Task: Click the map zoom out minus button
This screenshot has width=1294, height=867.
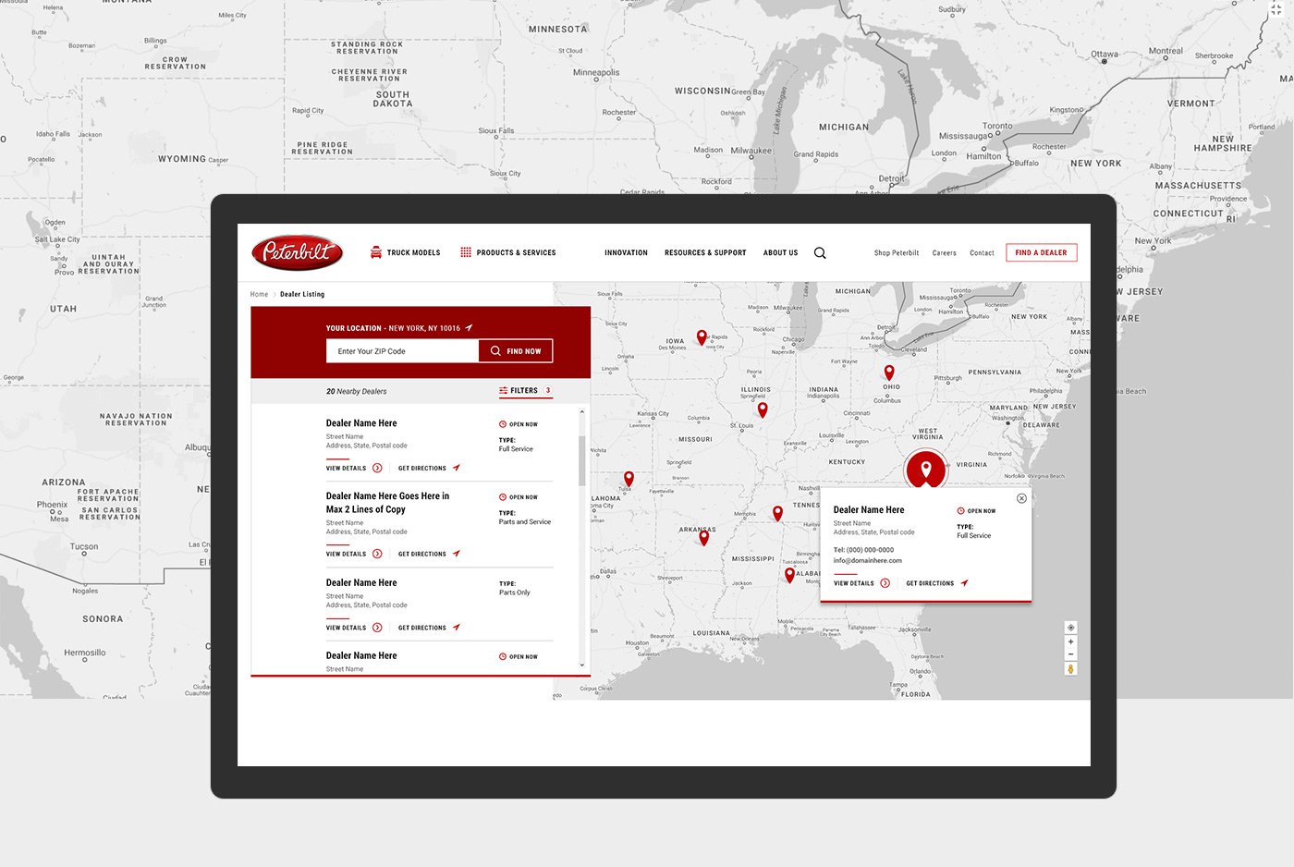Action: tap(1070, 653)
